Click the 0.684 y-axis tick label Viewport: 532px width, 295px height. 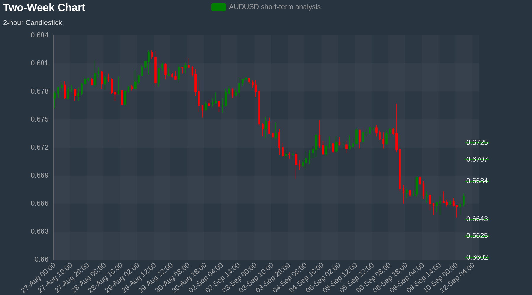pyautogui.click(x=40, y=35)
